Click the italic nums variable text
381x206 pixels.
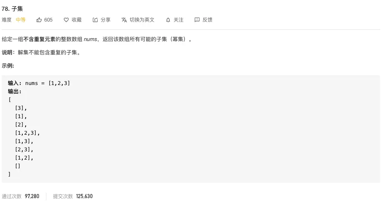click(x=90, y=39)
